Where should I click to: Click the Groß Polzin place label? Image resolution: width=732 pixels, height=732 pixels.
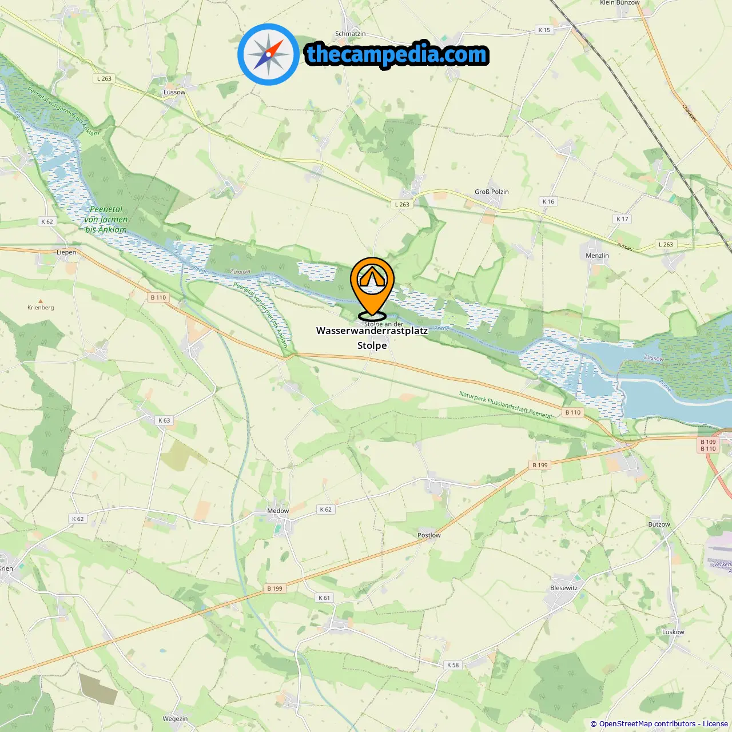[x=491, y=192]
